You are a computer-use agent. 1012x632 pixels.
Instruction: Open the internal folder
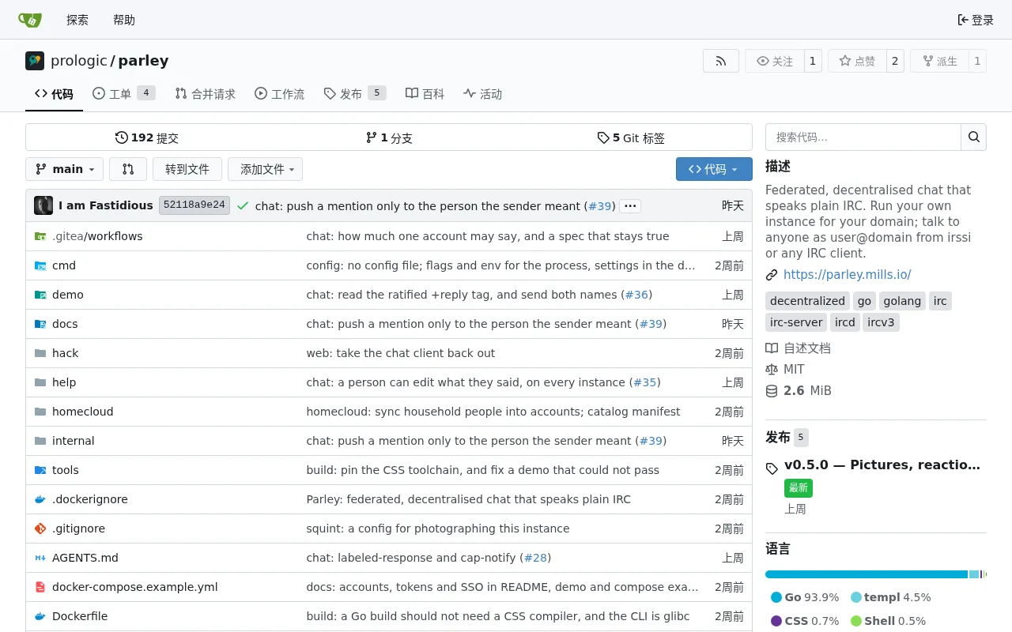(74, 441)
